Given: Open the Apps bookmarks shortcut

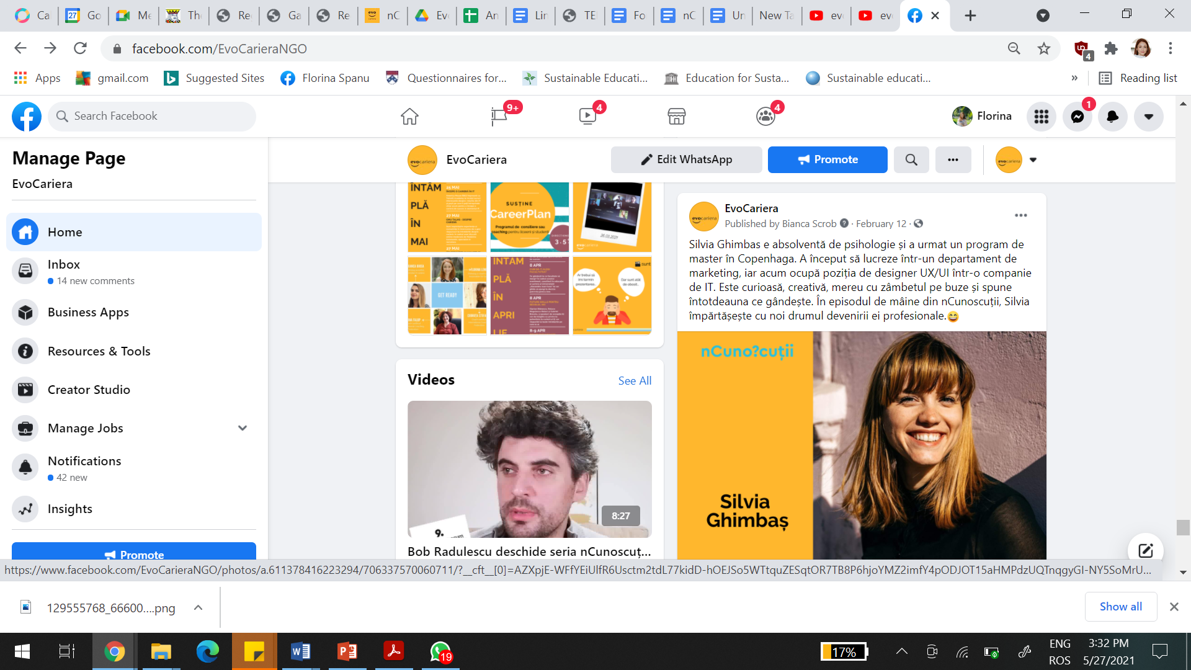Looking at the screenshot, I should [x=37, y=78].
